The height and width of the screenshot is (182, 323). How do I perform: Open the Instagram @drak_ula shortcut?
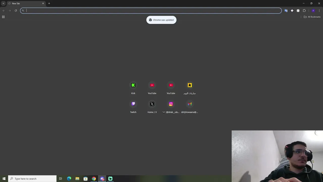click(171, 107)
